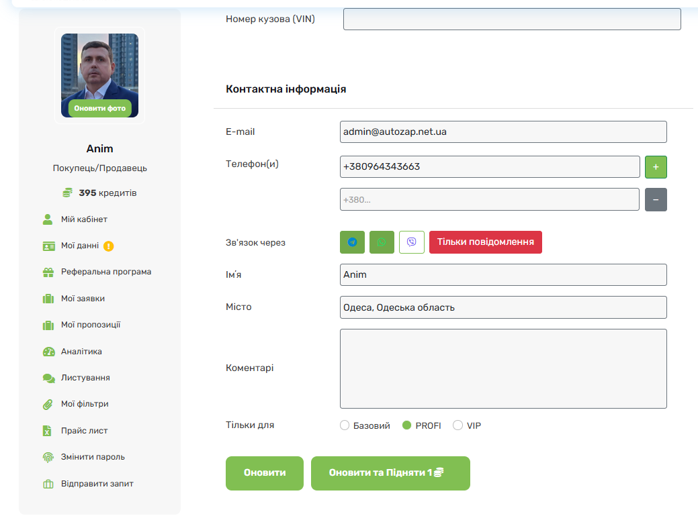Click the gauge icon for Аналітика

(x=48, y=352)
